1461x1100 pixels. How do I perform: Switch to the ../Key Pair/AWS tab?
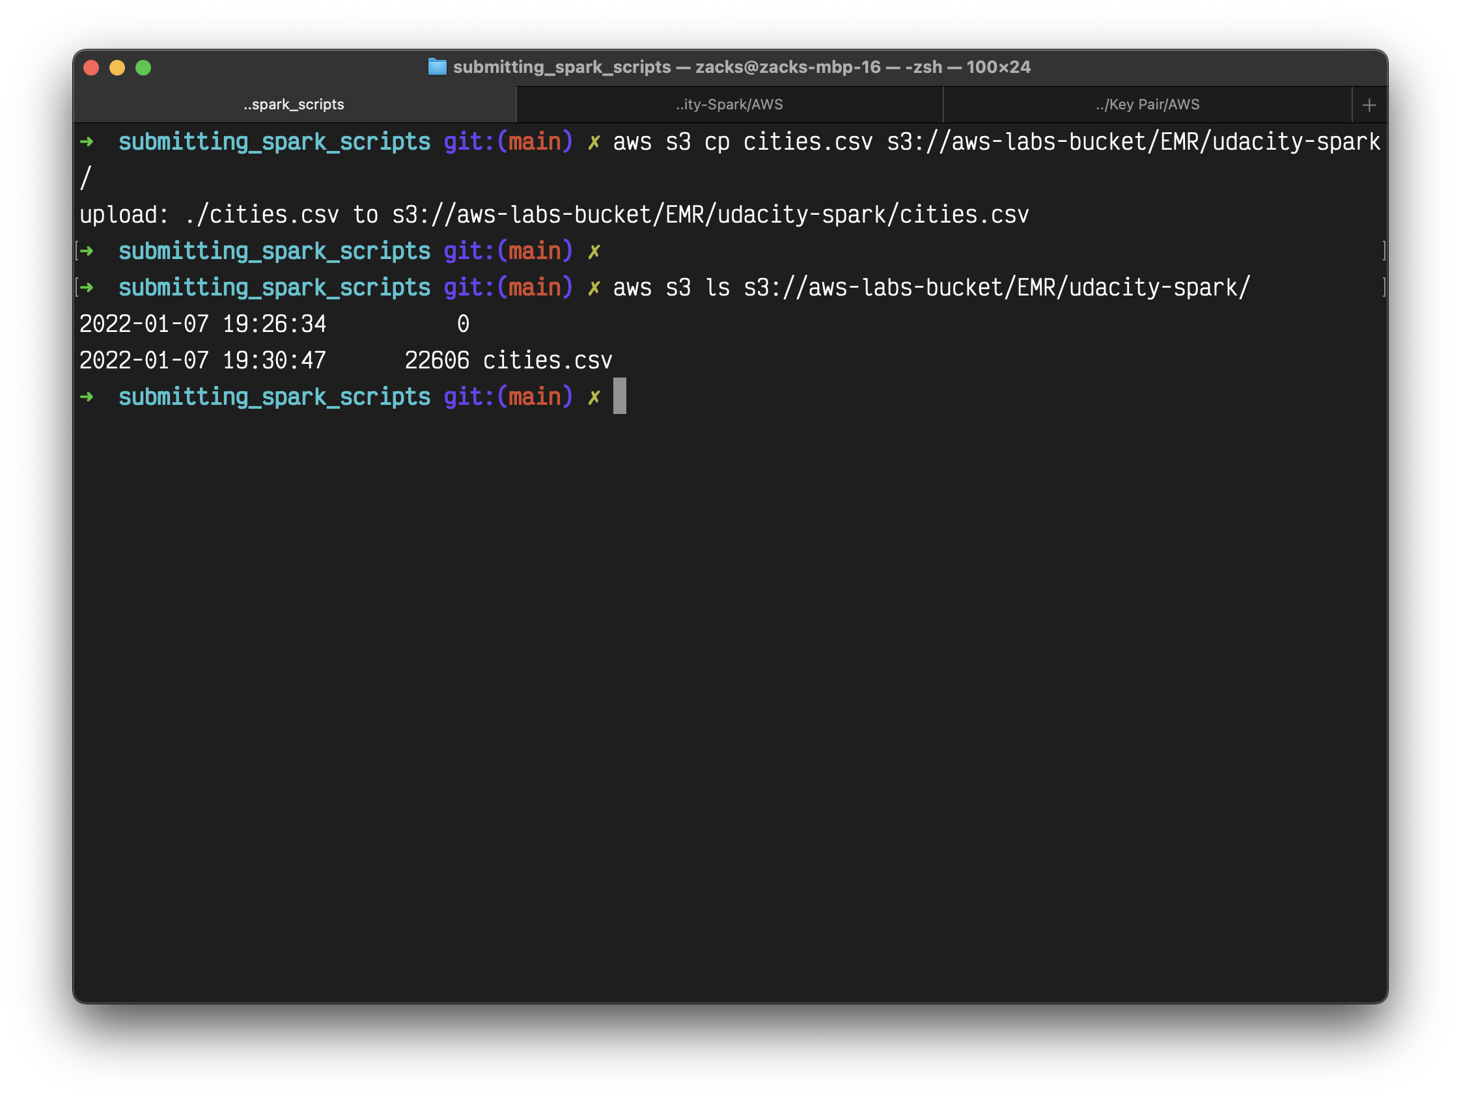point(1147,104)
